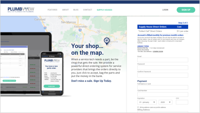Click the PlumbView logo in the header
Screen dimensions: 200x113
point(21,10)
